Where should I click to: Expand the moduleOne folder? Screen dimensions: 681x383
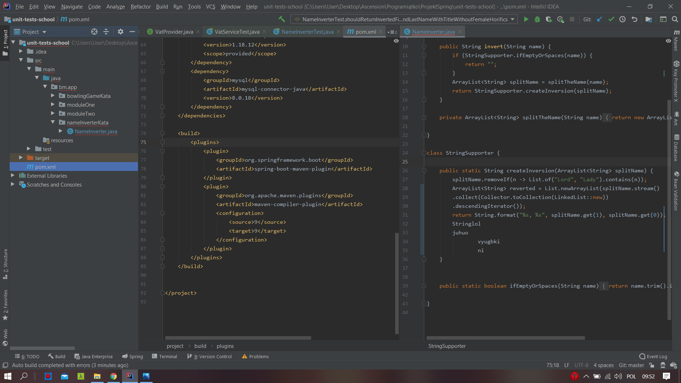pos(53,105)
